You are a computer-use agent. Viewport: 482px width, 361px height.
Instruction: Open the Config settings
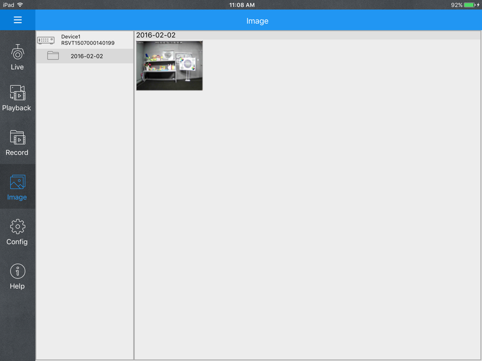(x=17, y=232)
